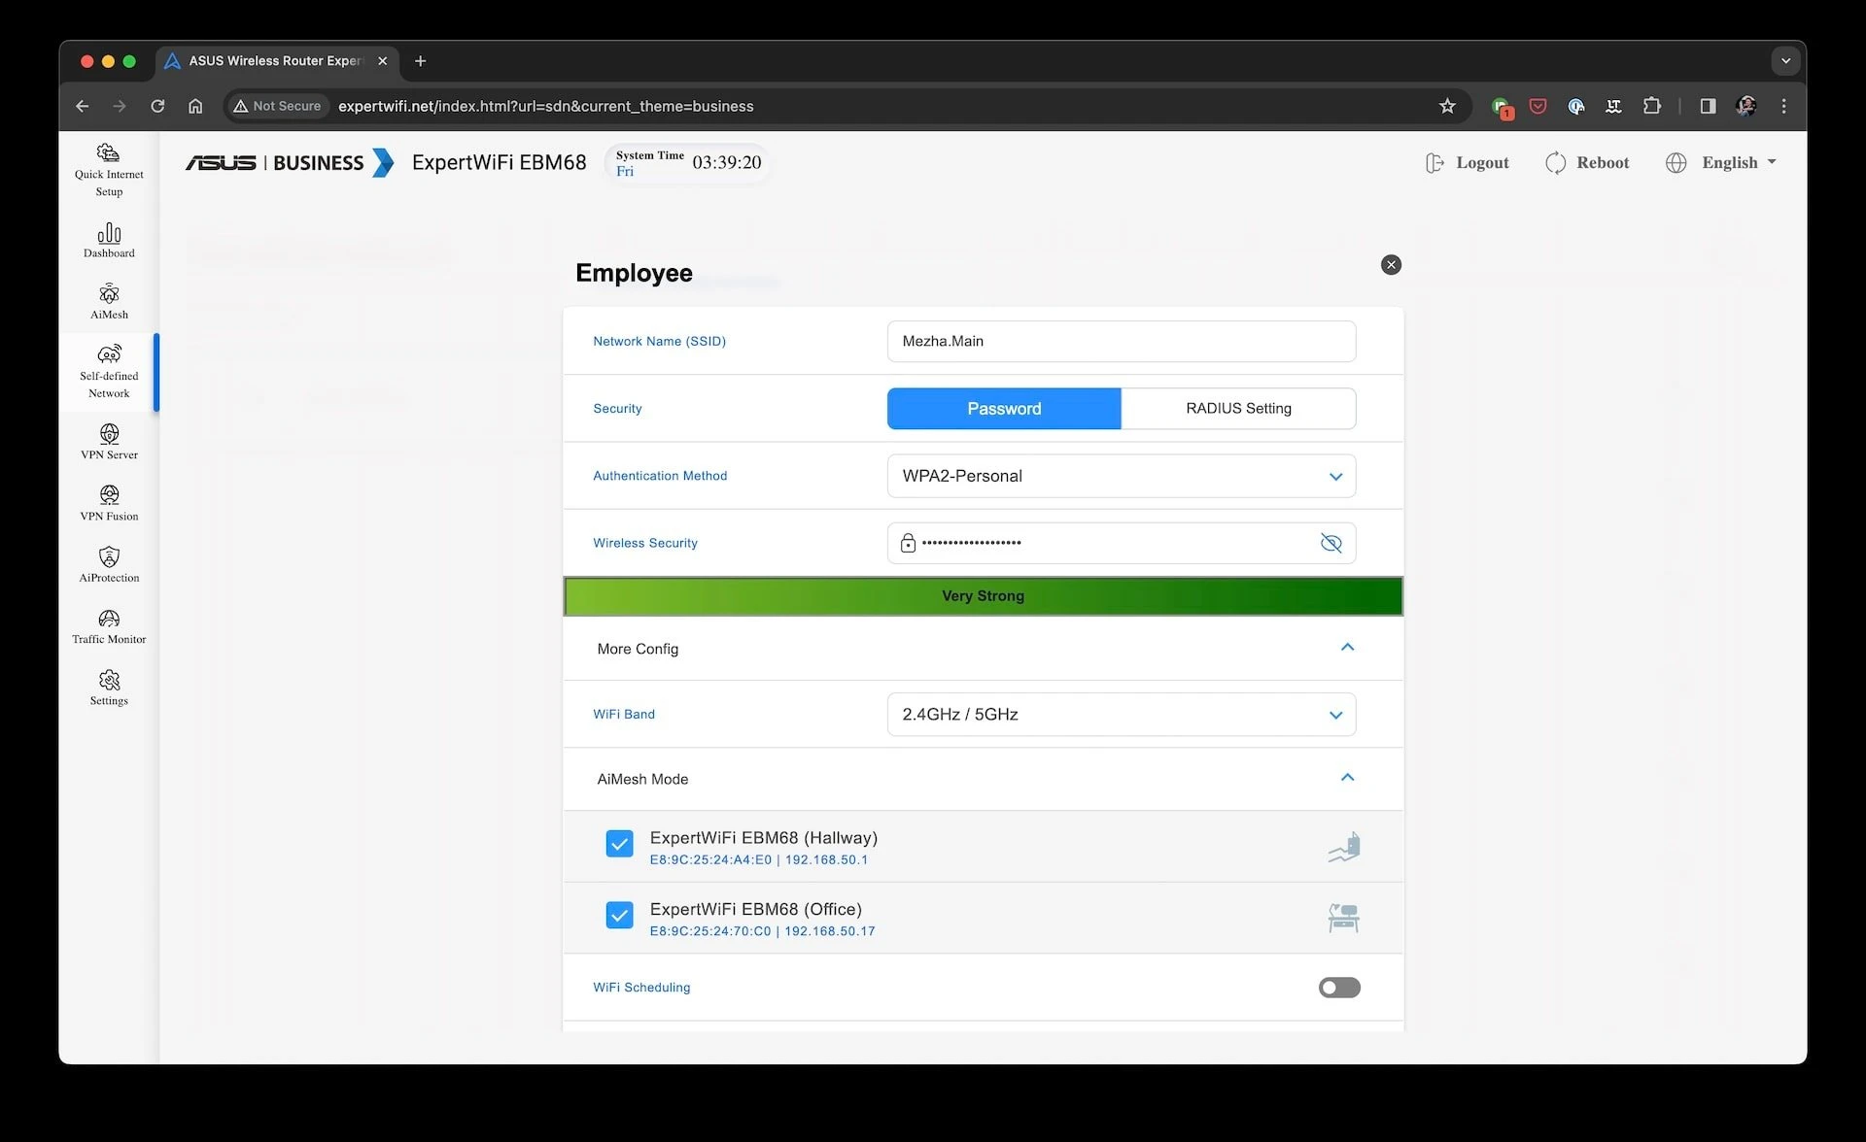Open VPN Server section
The image size is (1866, 1142).
pos(109,442)
